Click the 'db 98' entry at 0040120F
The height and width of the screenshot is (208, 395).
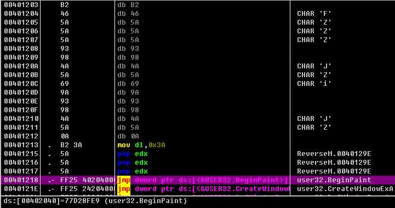pos(128,110)
